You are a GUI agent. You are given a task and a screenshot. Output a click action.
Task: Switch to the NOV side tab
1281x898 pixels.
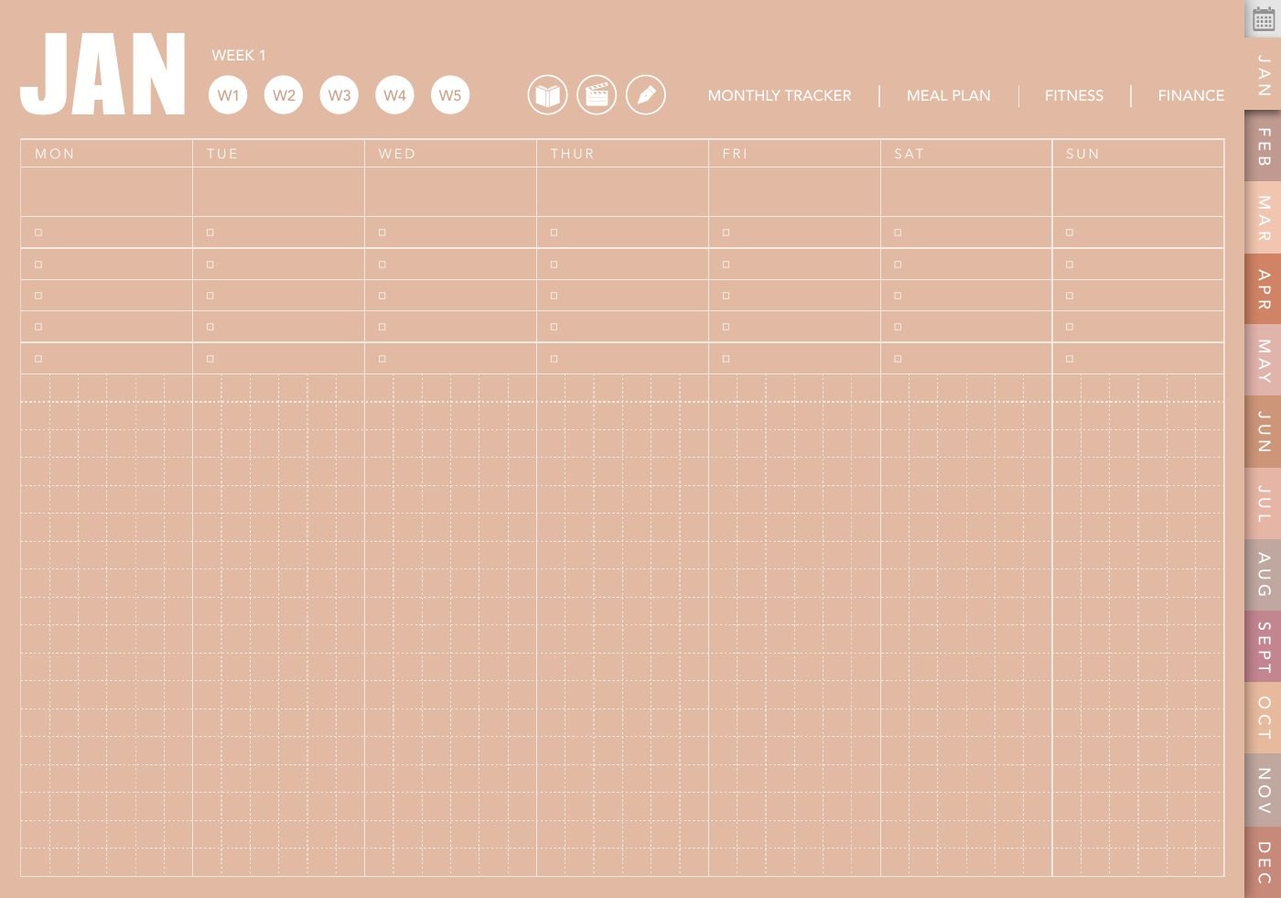(1264, 790)
